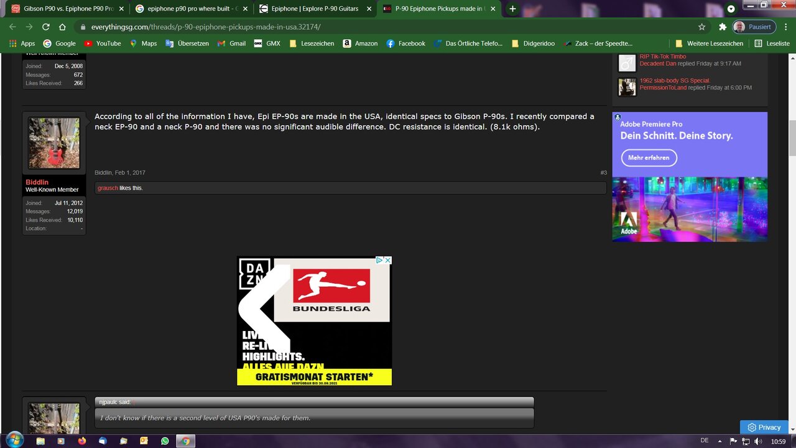
Task: Open the Action Center flag icon
Action: (734, 441)
